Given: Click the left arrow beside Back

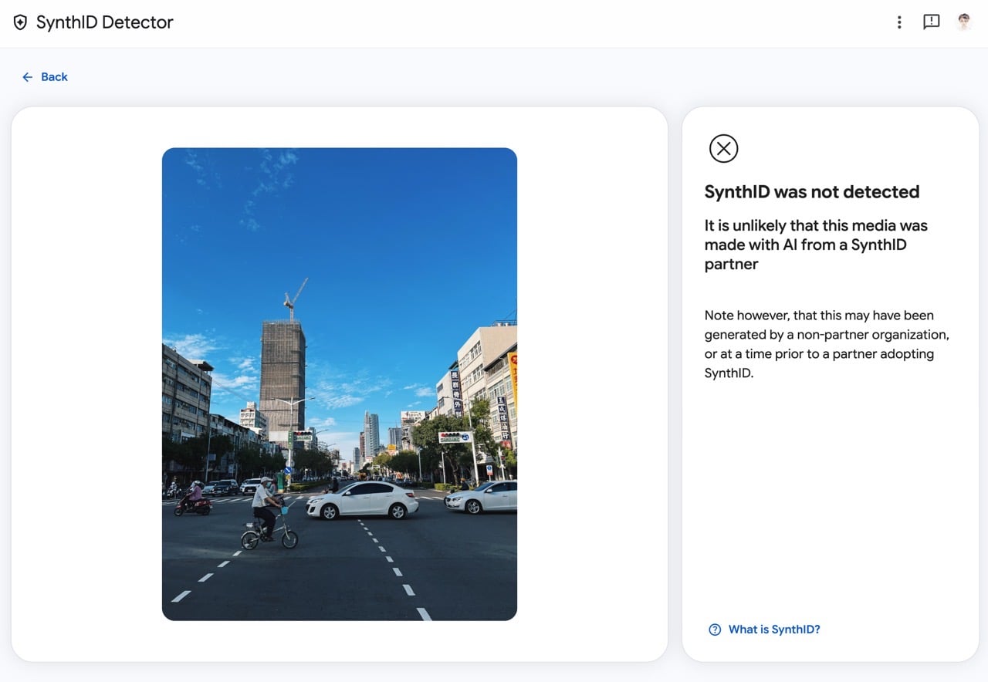Looking at the screenshot, I should point(27,77).
